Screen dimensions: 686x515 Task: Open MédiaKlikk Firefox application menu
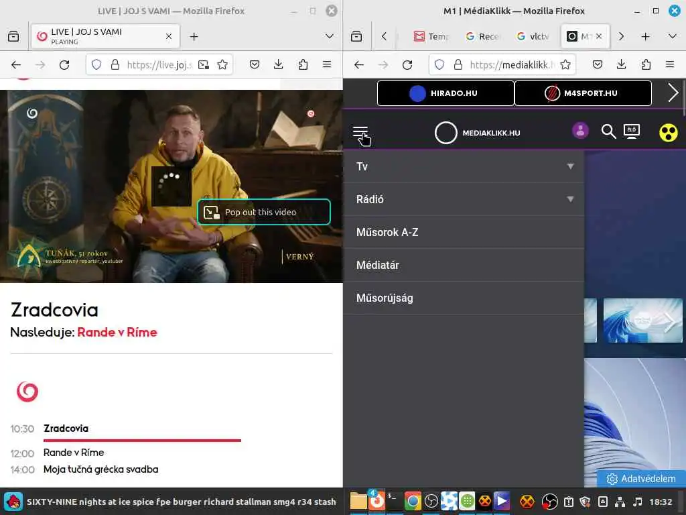pos(670,65)
